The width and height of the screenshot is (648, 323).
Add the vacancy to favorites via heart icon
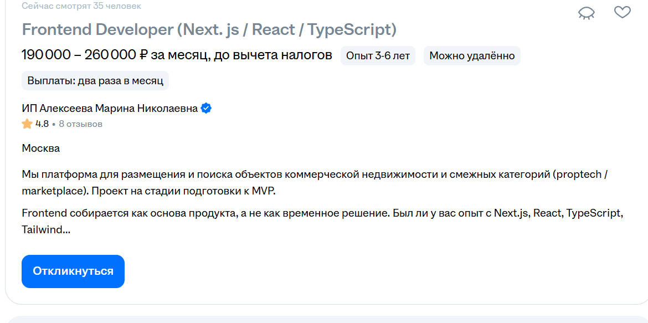623,11
